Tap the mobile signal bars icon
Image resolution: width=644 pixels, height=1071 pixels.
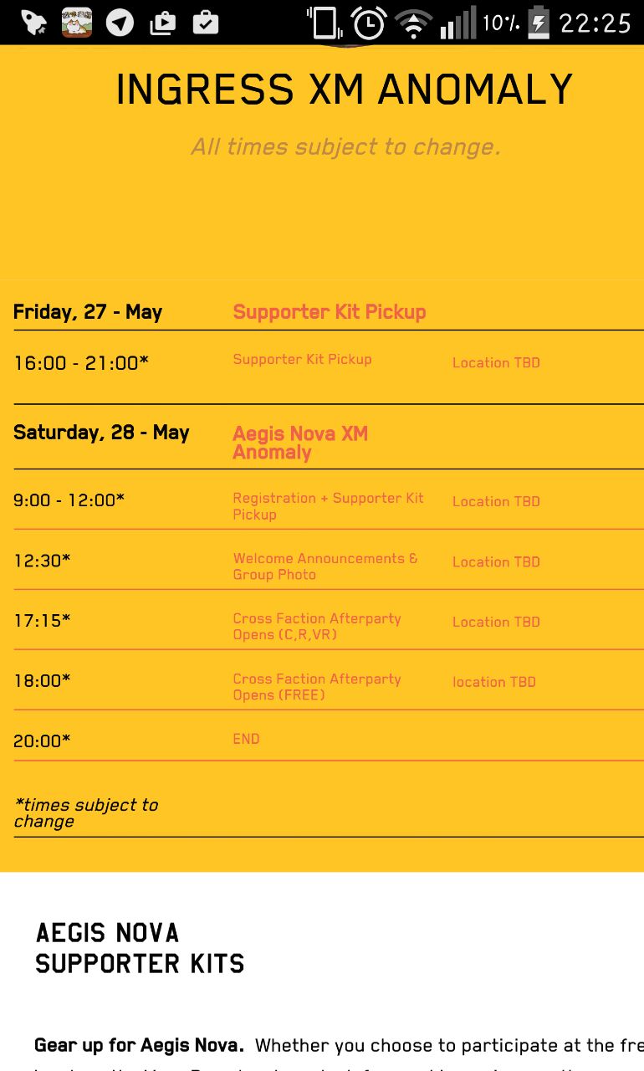pyautogui.click(x=457, y=23)
